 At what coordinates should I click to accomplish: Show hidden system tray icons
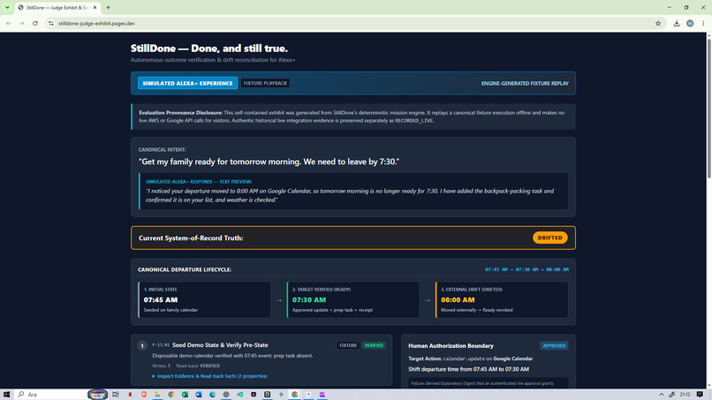tap(661, 395)
